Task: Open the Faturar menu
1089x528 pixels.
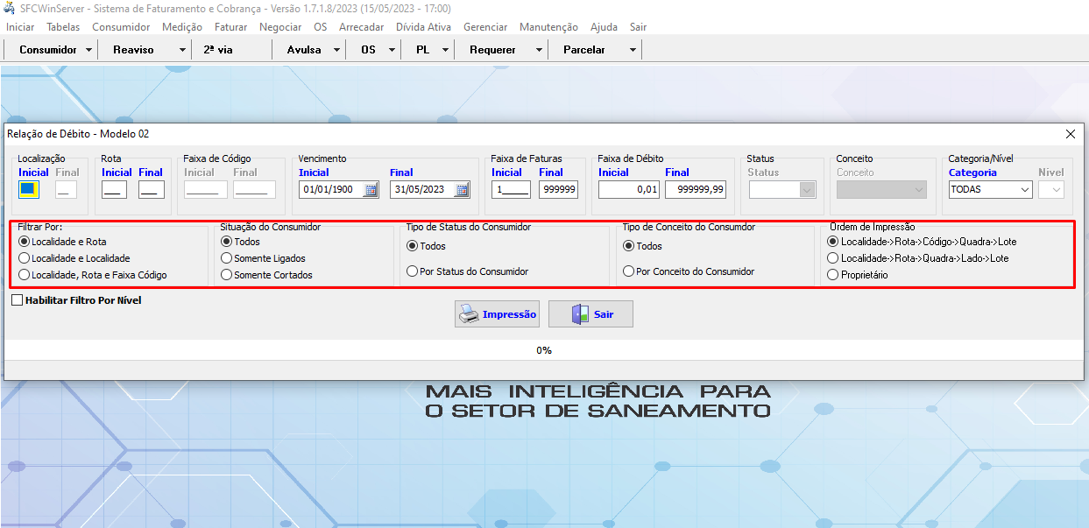Action: click(x=230, y=27)
